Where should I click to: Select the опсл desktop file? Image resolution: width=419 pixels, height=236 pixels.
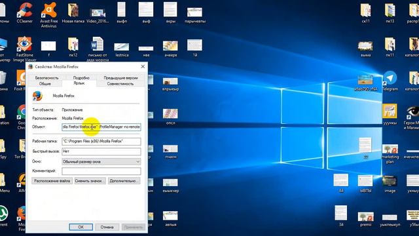(x=170, y=117)
